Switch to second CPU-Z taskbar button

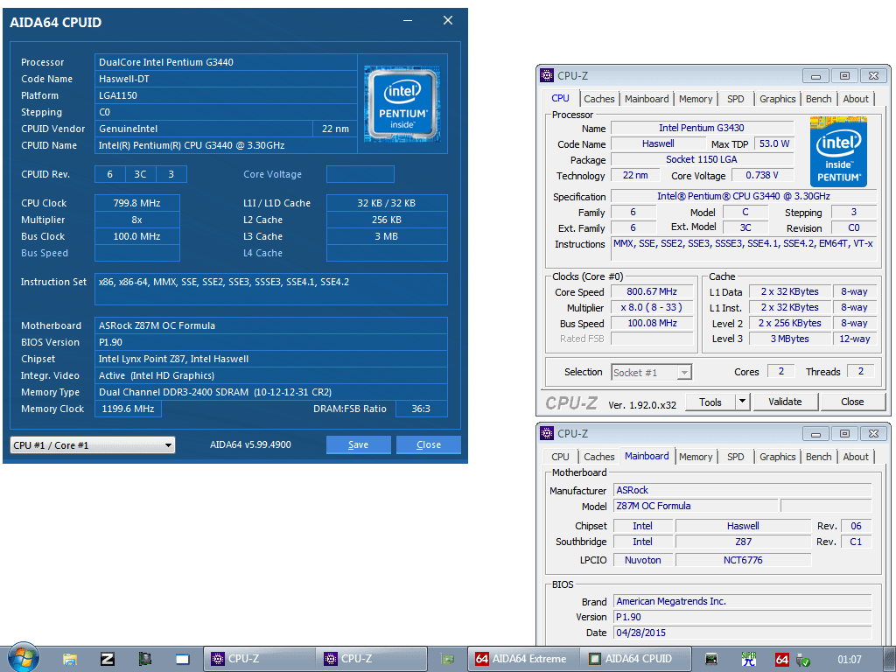372,659
